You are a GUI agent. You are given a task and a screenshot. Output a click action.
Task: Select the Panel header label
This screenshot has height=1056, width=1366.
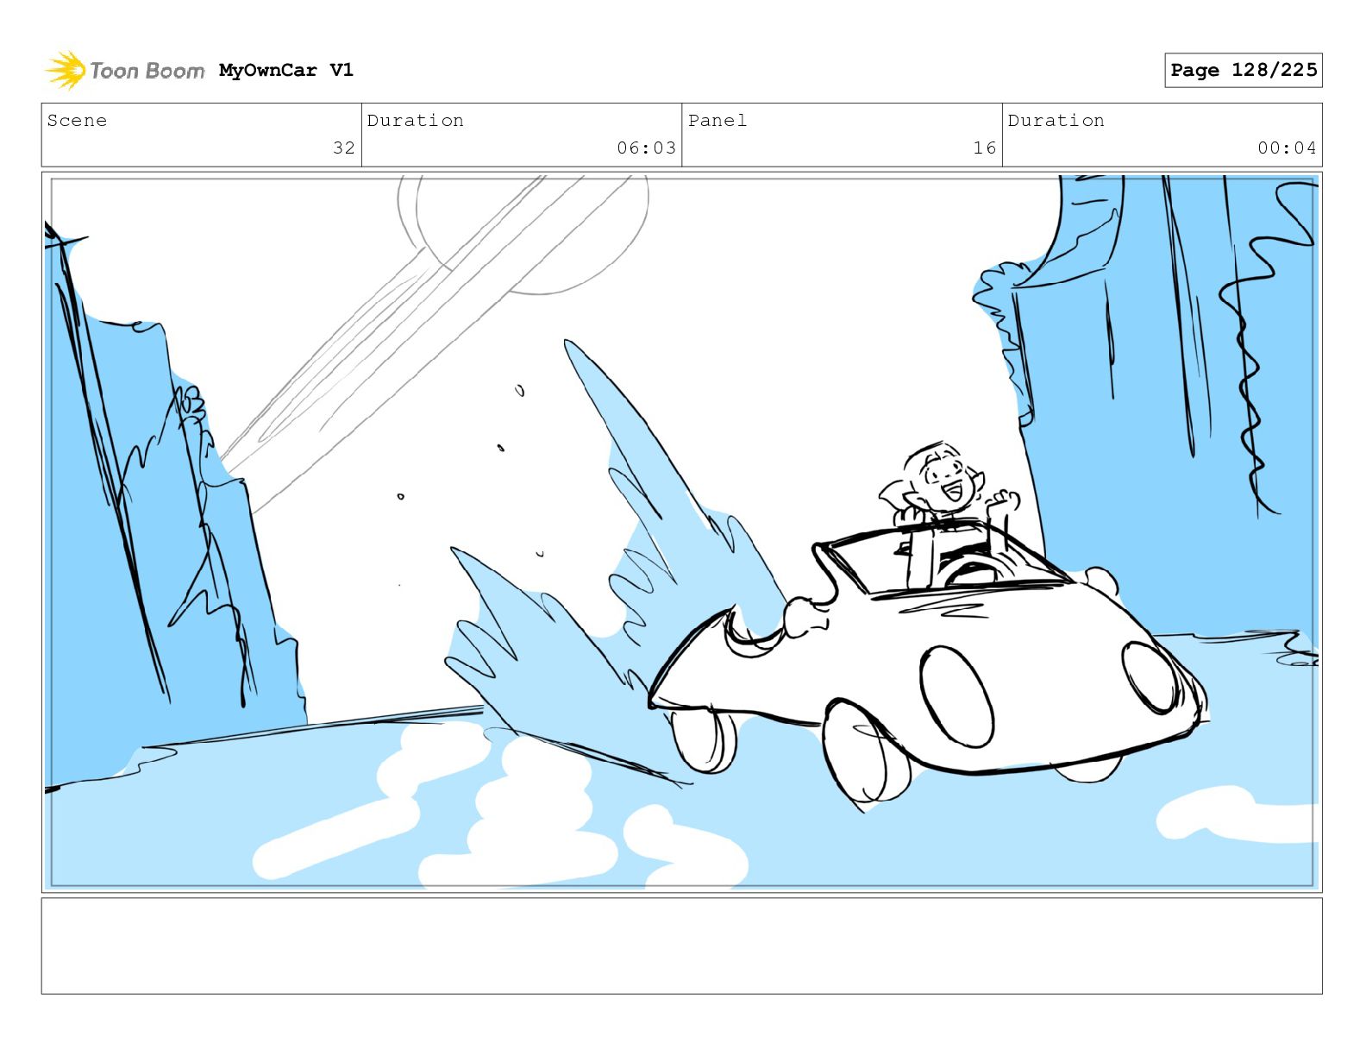pyautogui.click(x=717, y=121)
